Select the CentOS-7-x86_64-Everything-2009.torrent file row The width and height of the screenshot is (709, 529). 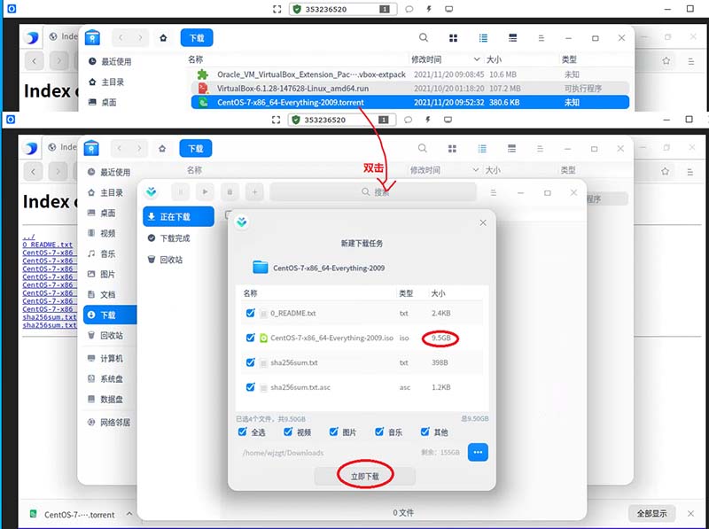tap(409, 102)
